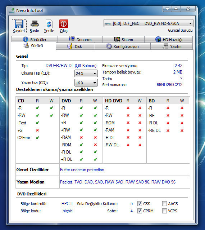Click the green check for C2Error
This screenshot has width=205, height=230.
pyautogui.click(x=37, y=138)
